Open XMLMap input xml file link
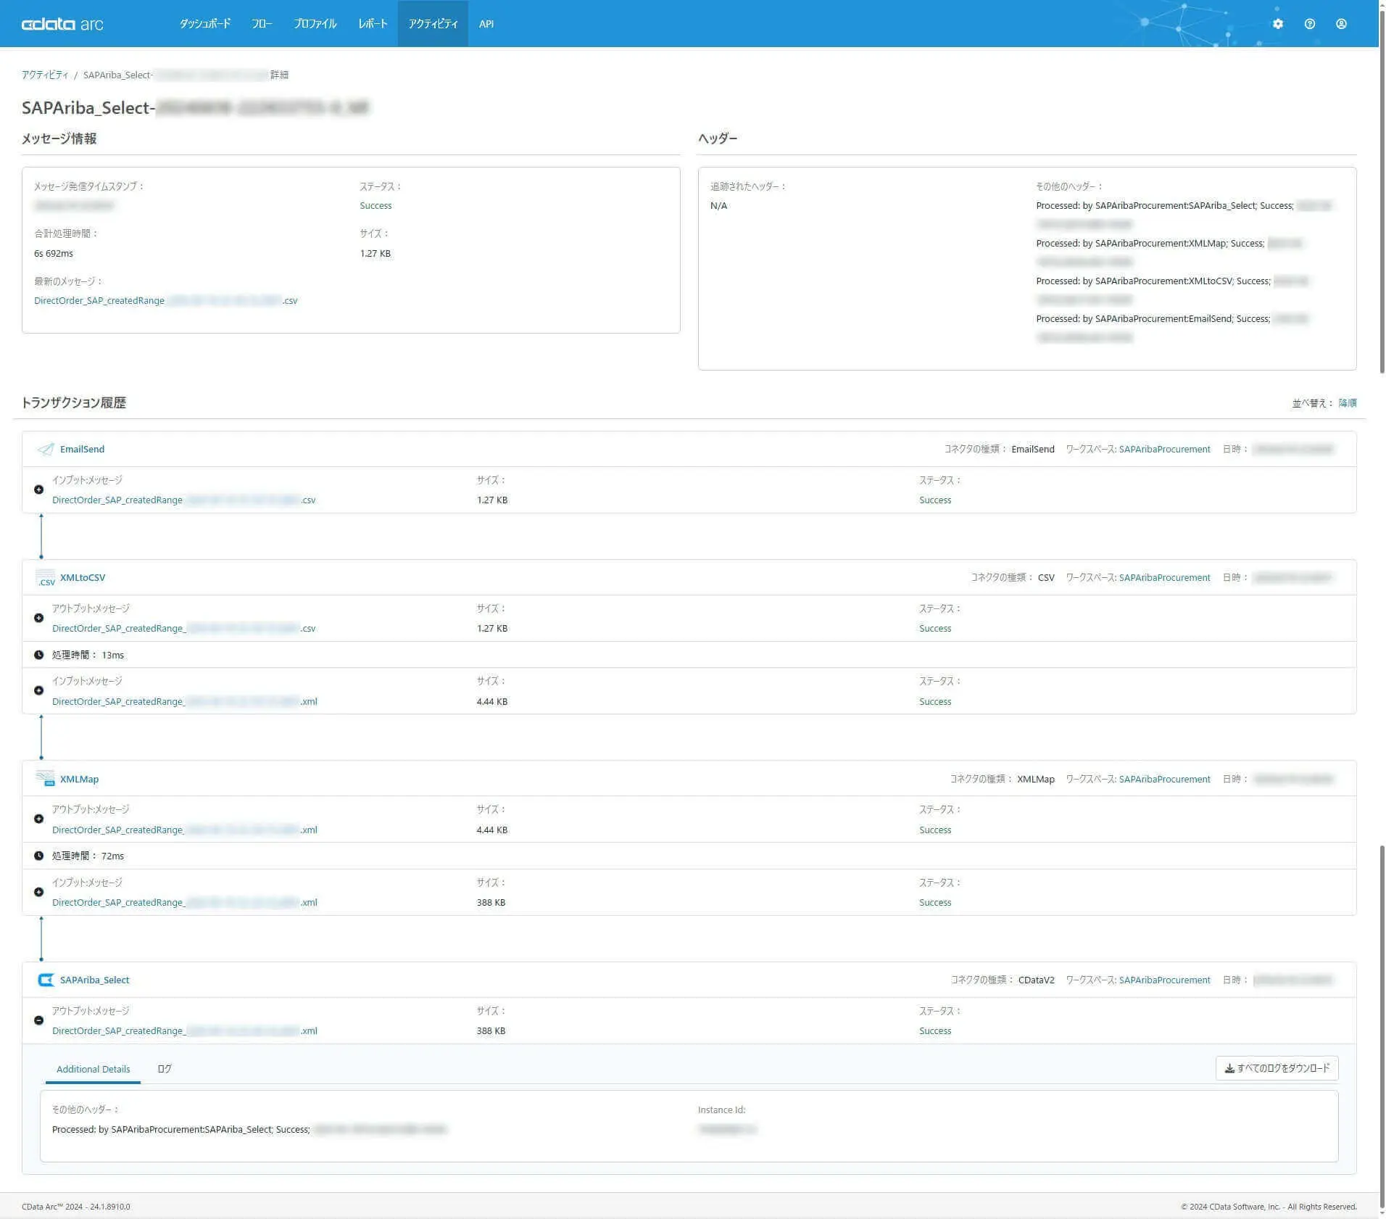 pos(185,903)
